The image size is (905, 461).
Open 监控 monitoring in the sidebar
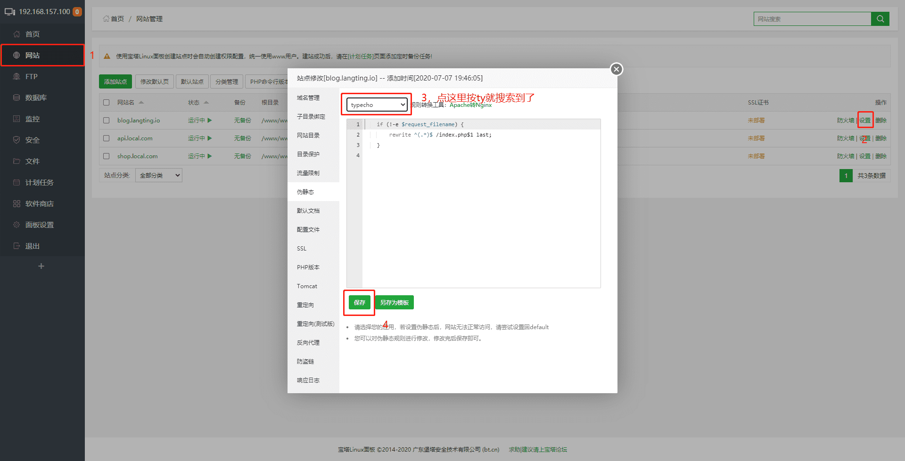42,119
